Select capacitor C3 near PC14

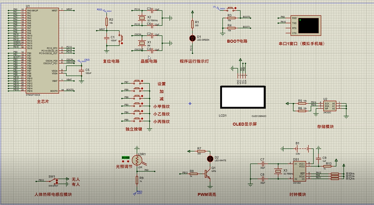coord(152,11)
